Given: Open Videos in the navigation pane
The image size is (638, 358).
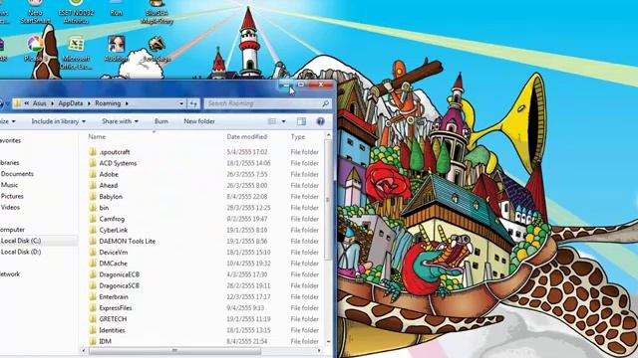Looking at the screenshot, I should coord(10,207).
